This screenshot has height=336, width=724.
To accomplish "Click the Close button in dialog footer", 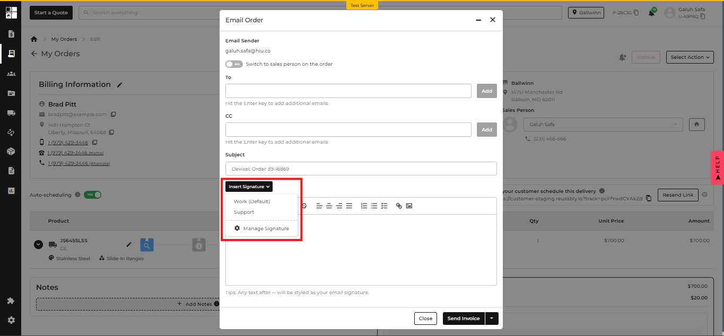I will [425, 319].
